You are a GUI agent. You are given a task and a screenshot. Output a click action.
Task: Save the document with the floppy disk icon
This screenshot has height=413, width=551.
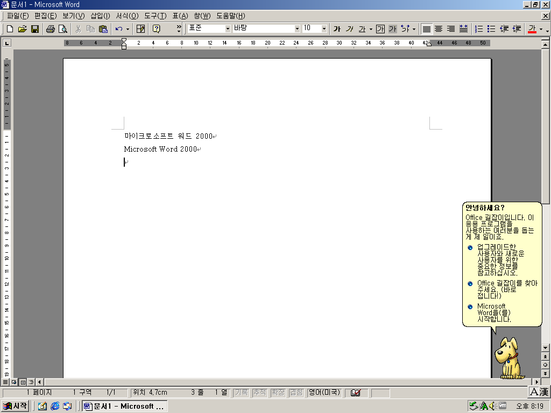(35, 29)
